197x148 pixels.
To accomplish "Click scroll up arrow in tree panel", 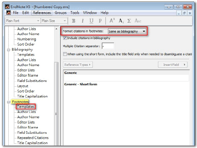I will [x=57, y=29].
